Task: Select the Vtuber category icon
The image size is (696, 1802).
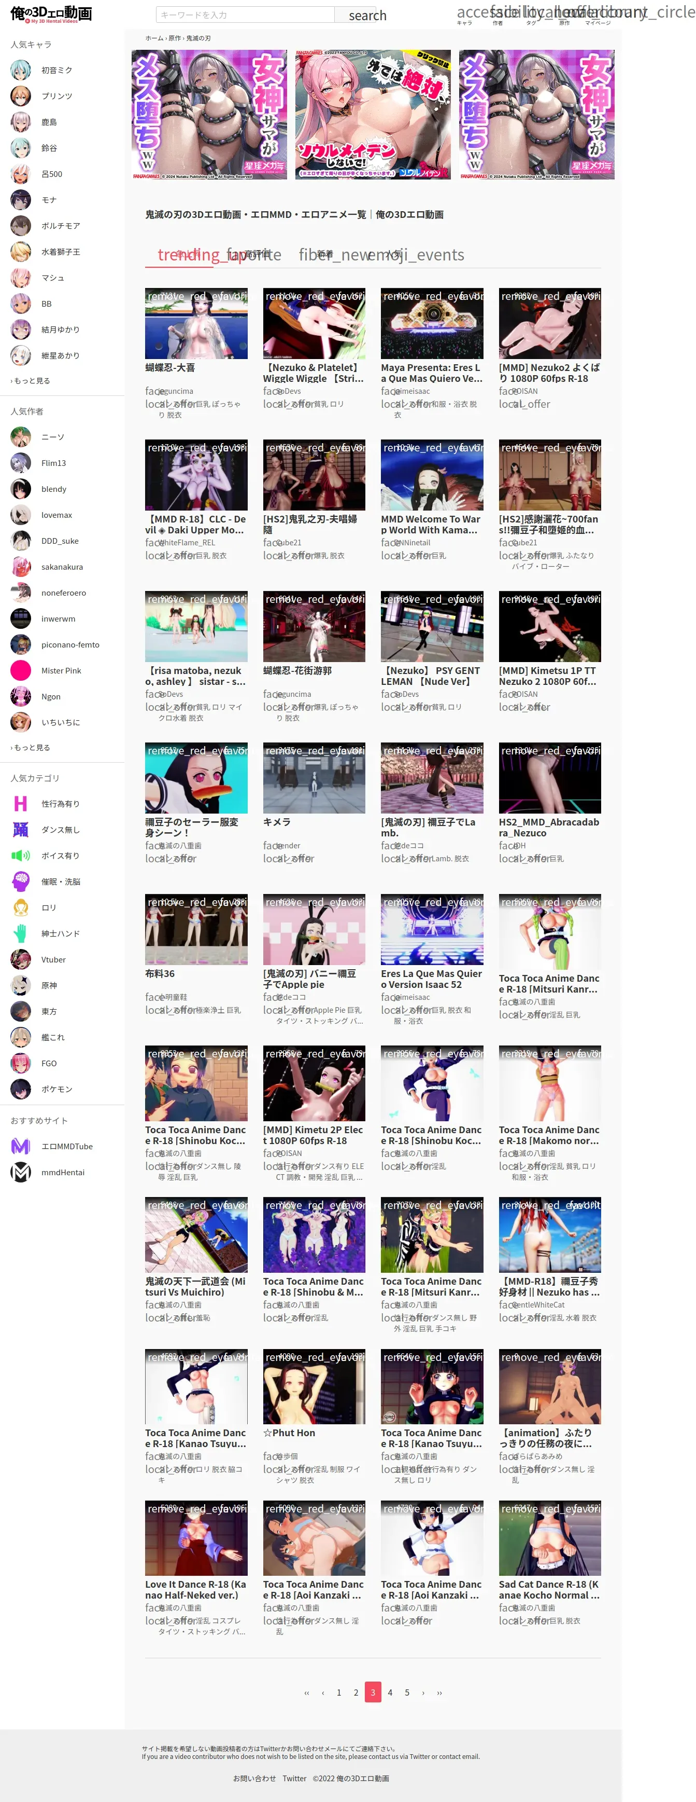Action: (x=20, y=960)
